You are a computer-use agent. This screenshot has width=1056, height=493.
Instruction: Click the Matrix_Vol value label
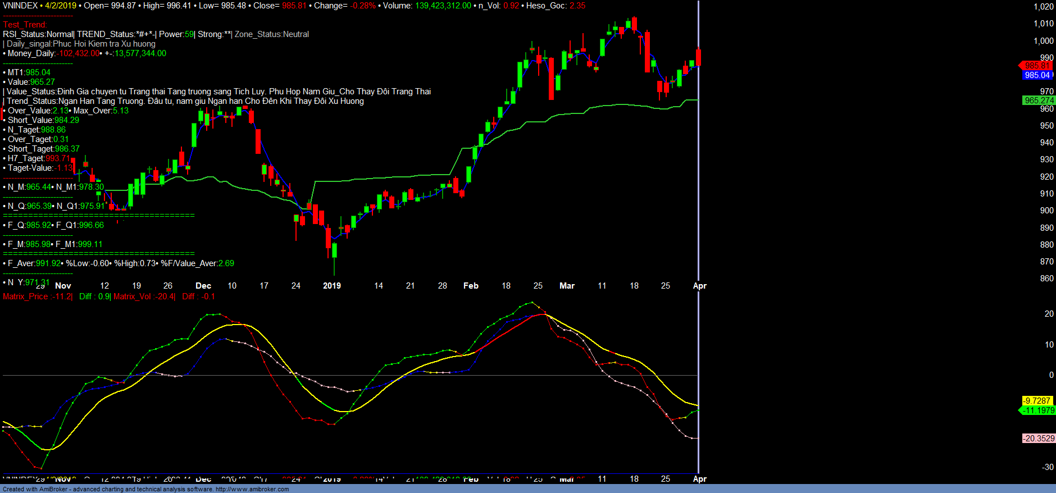(144, 296)
